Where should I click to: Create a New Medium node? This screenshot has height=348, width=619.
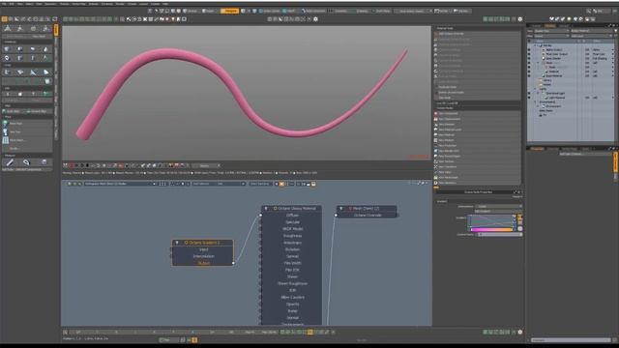click(477, 140)
